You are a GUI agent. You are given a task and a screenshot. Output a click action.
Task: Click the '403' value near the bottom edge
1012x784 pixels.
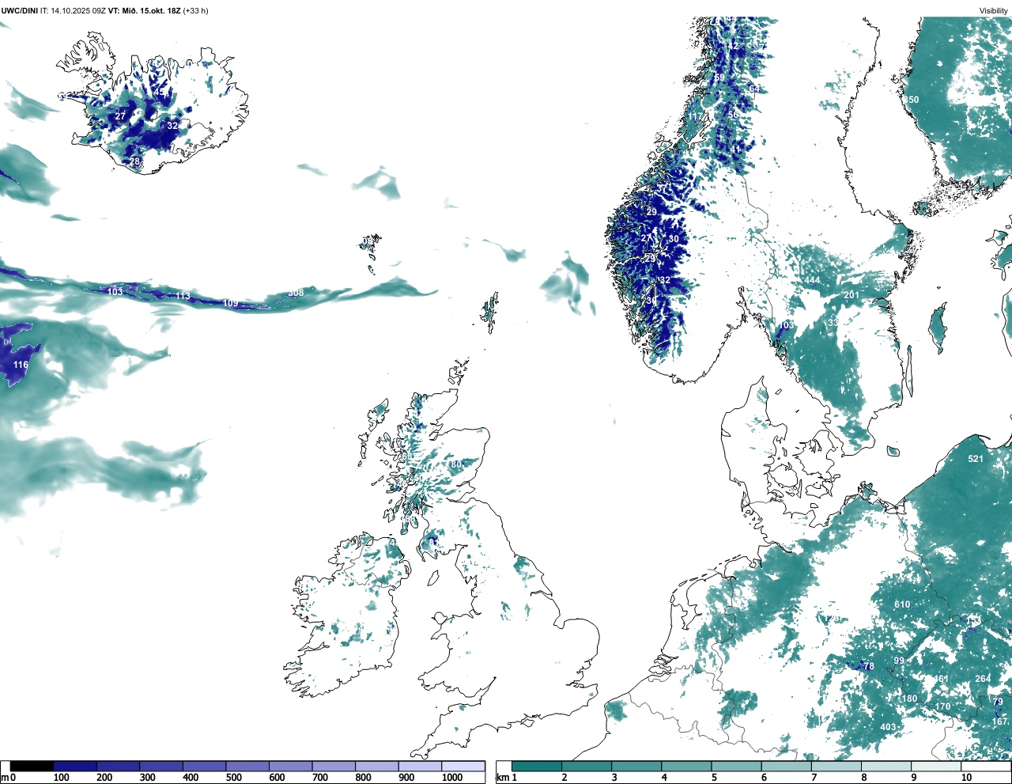pos(888,727)
